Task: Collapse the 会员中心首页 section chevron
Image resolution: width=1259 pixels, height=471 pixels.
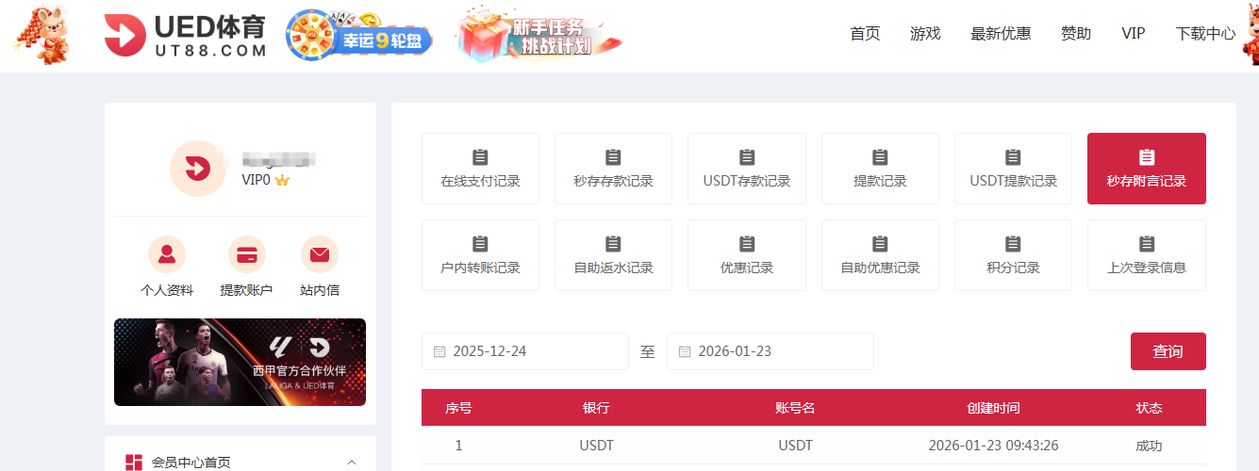Action: point(352,463)
